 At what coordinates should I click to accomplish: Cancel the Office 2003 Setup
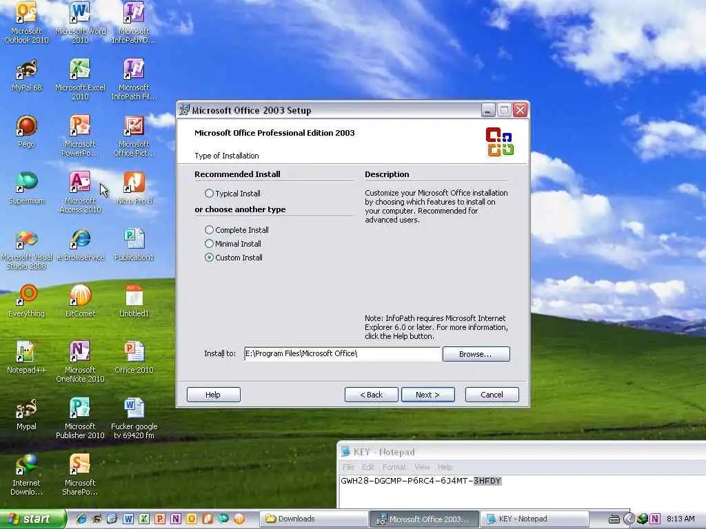point(492,395)
